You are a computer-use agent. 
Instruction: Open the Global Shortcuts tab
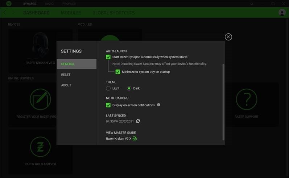113,13
